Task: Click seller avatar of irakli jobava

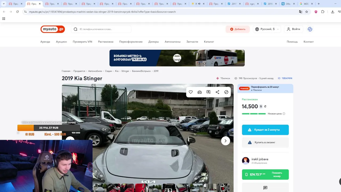Action: point(246,161)
